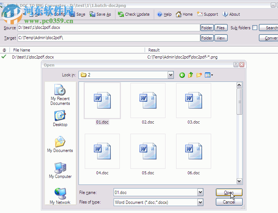Viewport: 278px width, 213px height.
Task: Click the Open button in dialog
Action: [x=229, y=193]
